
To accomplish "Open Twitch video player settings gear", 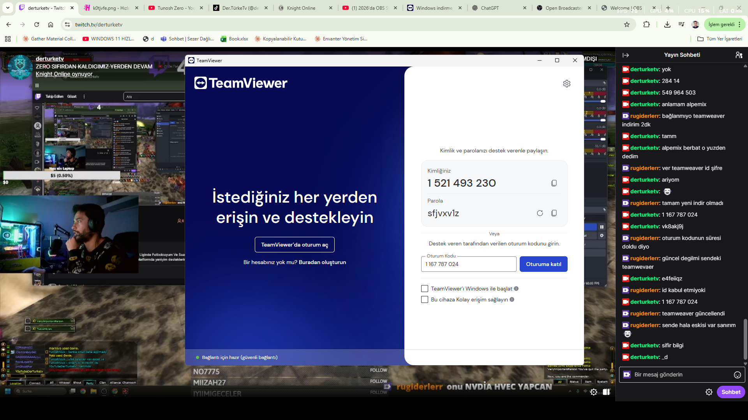I will [593, 392].
